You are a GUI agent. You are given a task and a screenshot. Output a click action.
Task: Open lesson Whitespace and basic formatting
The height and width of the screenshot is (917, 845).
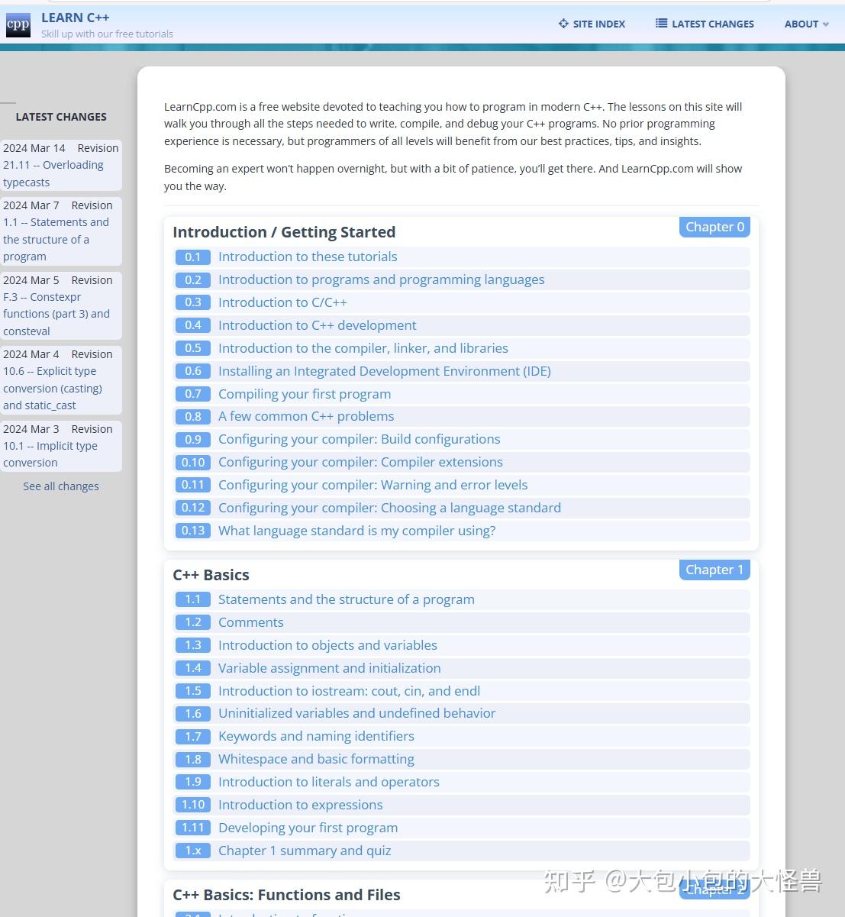click(316, 759)
